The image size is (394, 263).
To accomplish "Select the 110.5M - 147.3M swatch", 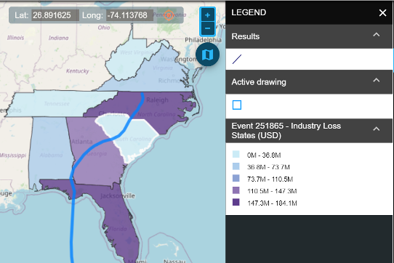I will 236,190.
